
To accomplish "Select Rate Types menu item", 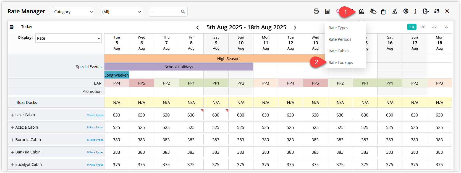I will point(338,28).
